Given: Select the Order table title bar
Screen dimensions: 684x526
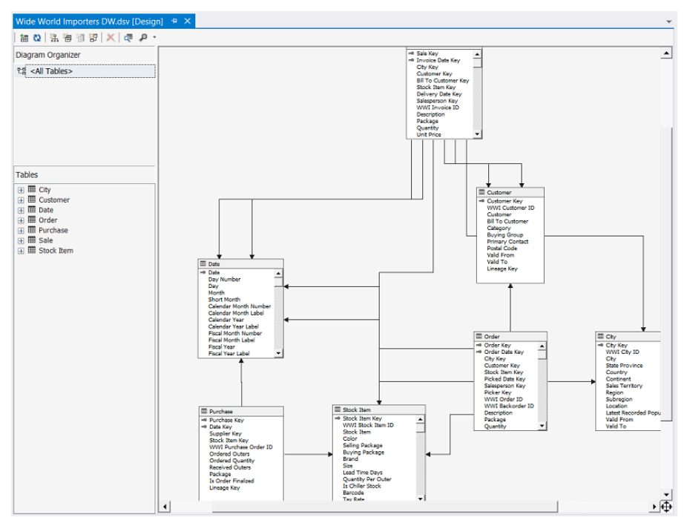Looking at the screenshot, I should coord(510,337).
